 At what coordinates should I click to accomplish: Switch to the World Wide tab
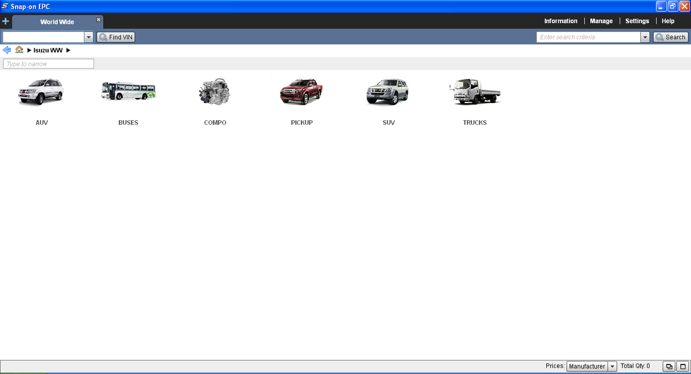[57, 22]
